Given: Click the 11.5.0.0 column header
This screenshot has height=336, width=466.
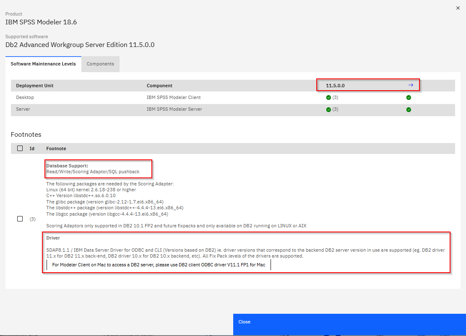Looking at the screenshot, I should pyautogui.click(x=335, y=86).
